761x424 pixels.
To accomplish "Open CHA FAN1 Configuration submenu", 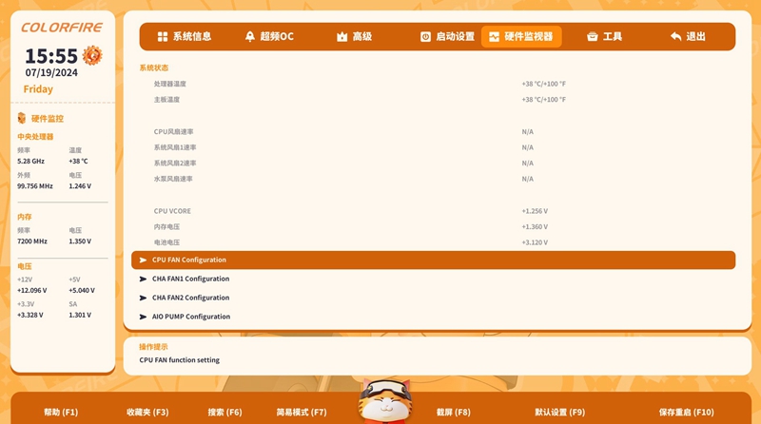I will [x=190, y=279].
